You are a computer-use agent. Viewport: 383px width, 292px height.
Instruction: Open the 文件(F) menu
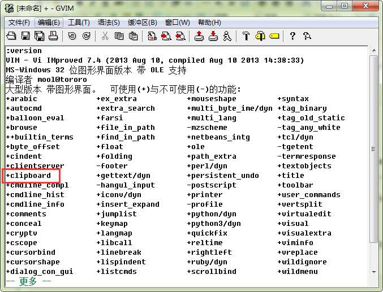(x=19, y=23)
